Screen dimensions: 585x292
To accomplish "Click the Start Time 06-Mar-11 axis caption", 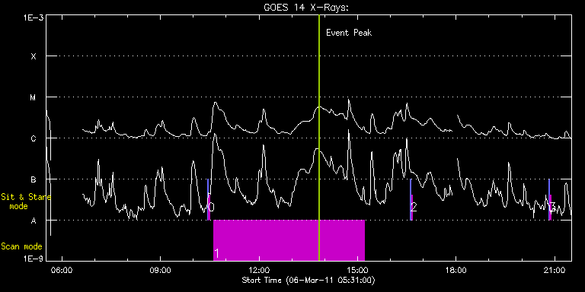I will 308,280.
